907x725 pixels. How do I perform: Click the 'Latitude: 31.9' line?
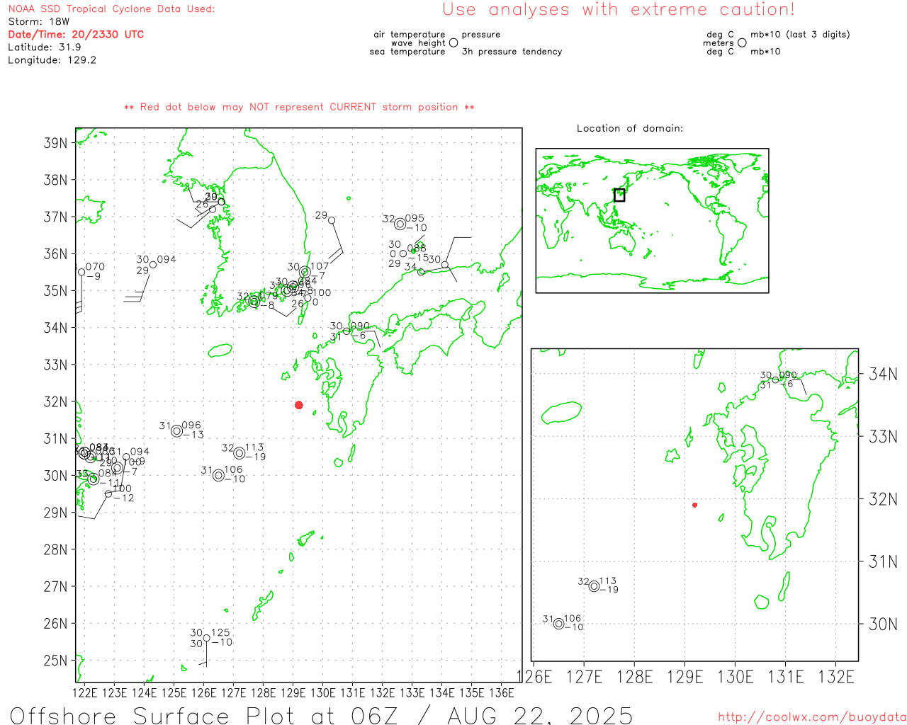(45, 47)
